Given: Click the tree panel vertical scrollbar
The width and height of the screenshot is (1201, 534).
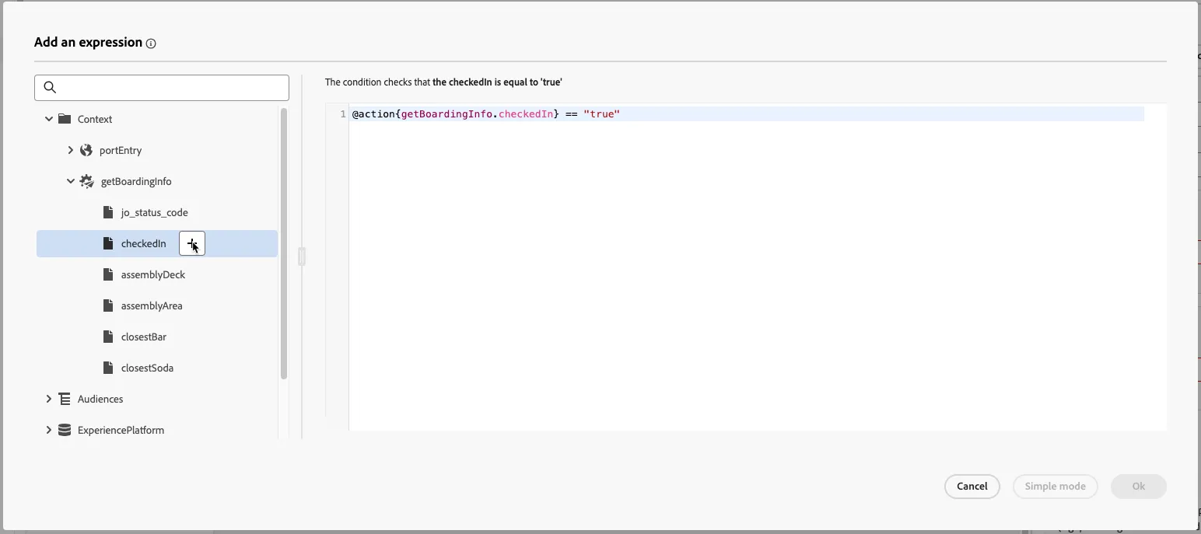Looking at the screenshot, I should (284, 243).
